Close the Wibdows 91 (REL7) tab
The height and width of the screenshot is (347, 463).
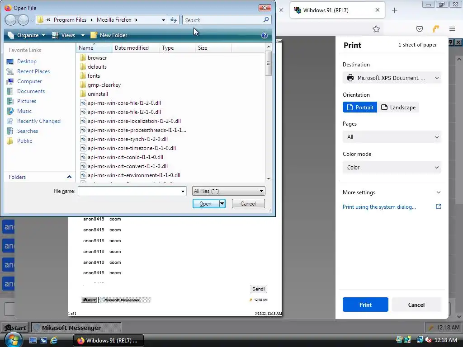pyautogui.click(x=378, y=10)
